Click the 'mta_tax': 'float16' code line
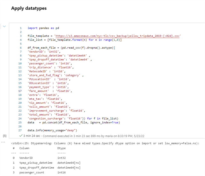The width and height of the screenshot is (205, 176). point(45,99)
